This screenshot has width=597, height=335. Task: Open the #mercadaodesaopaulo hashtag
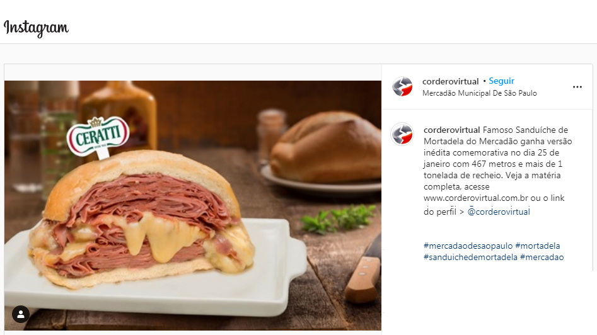[x=468, y=246]
